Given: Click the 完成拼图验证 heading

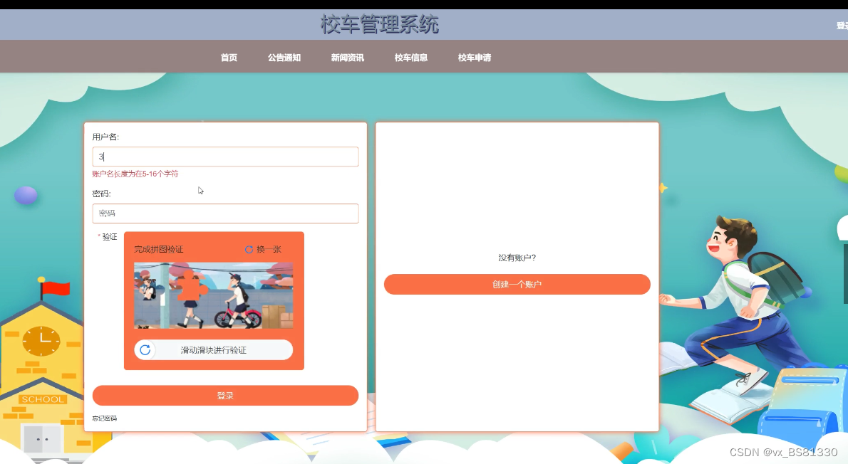Looking at the screenshot, I should pyautogui.click(x=159, y=250).
